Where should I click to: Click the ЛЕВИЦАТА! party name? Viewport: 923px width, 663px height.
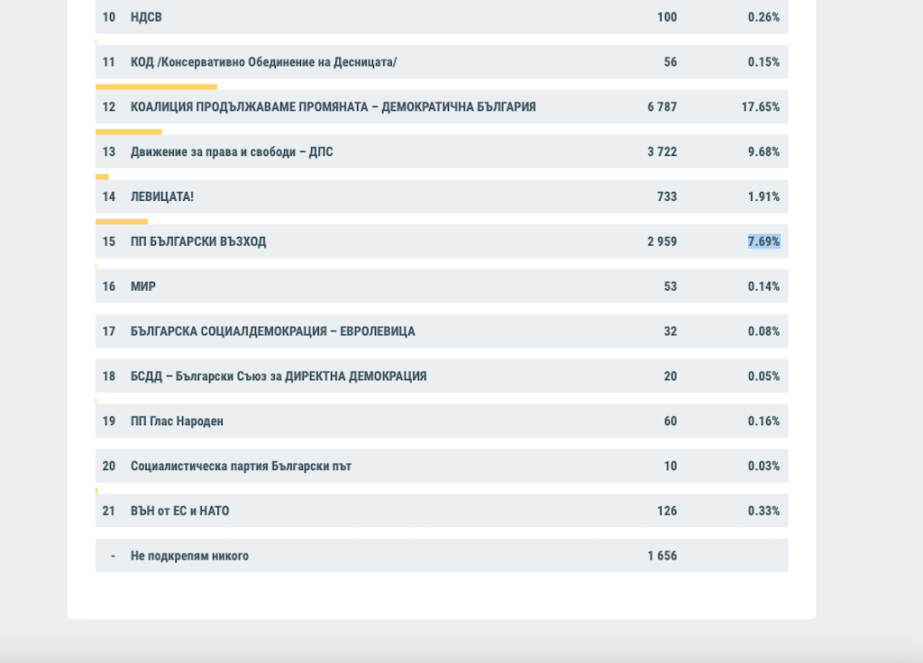pos(162,197)
